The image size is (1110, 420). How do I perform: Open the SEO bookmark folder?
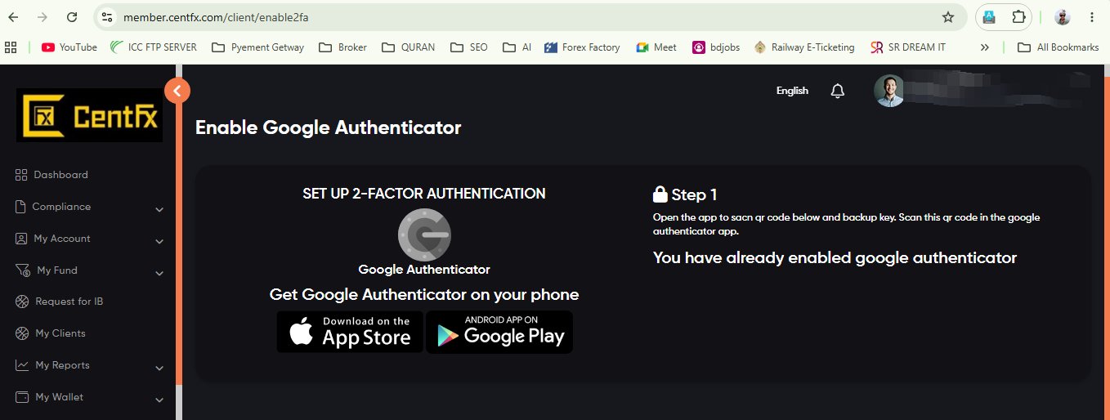pos(469,47)
